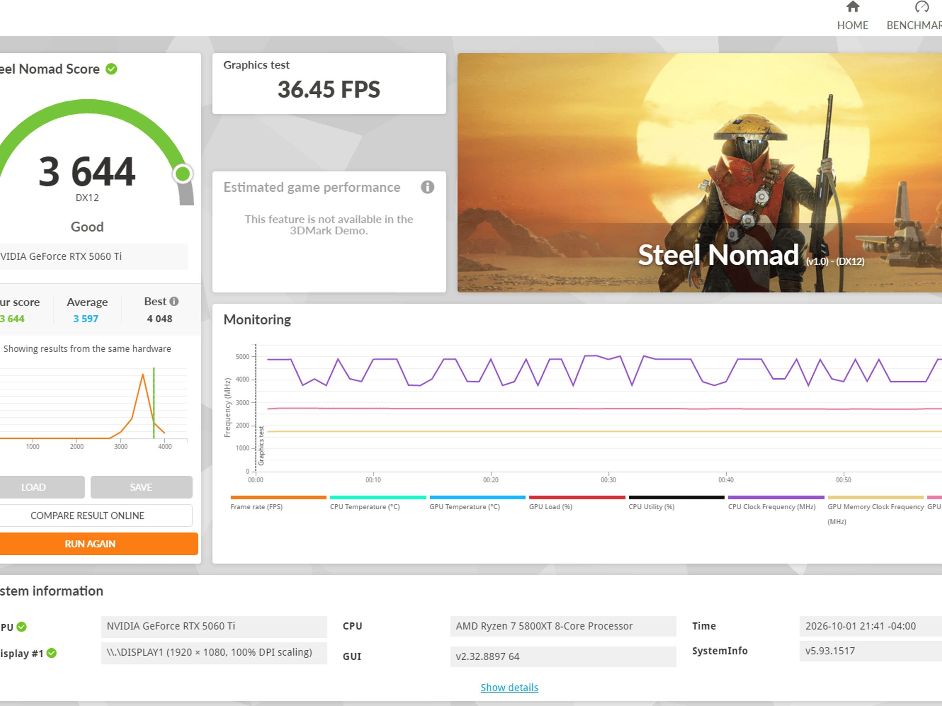
Task: Open the Show details link
Action: [509, 688]
